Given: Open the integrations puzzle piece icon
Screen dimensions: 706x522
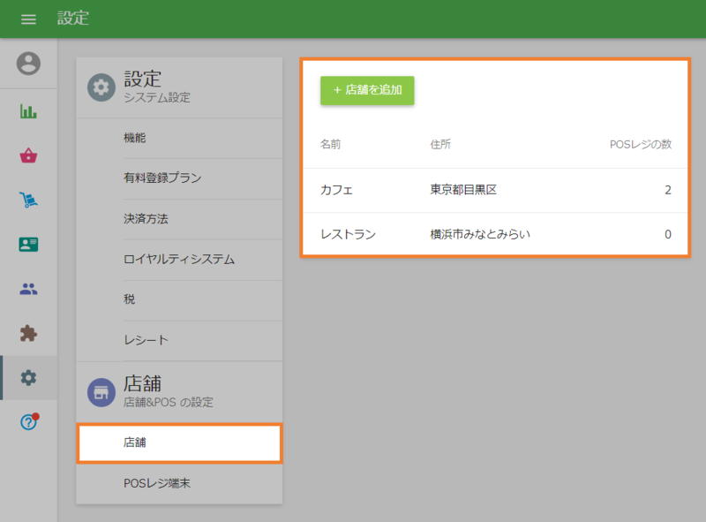Looking at the screenshot, I should pyautogui.click(x=28, y=334).
